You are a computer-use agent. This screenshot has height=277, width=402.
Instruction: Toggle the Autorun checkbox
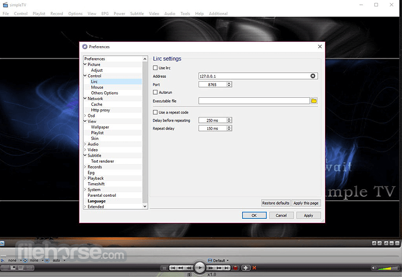tap(155, 92)
